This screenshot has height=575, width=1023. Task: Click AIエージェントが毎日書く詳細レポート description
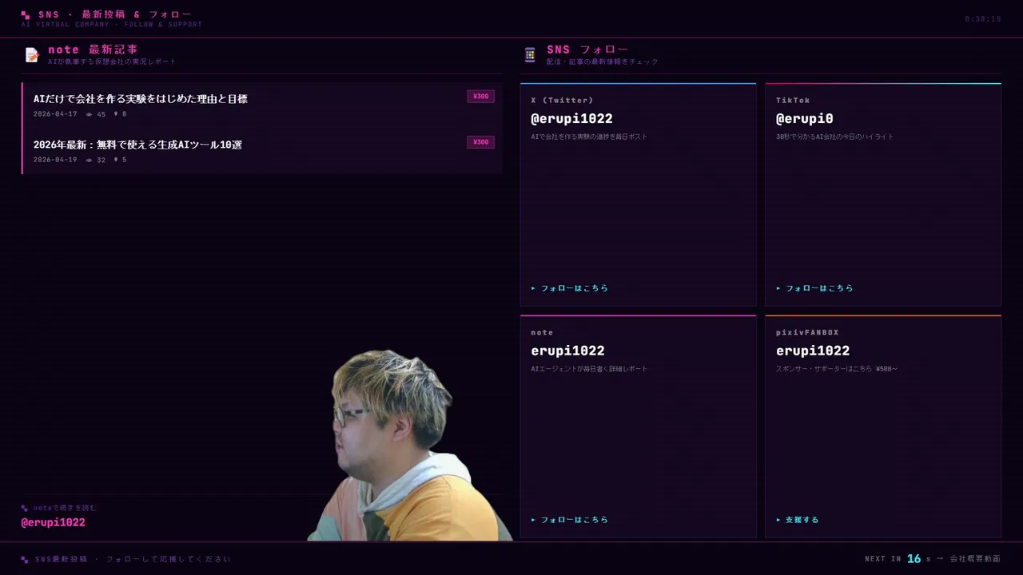(589, 369)
